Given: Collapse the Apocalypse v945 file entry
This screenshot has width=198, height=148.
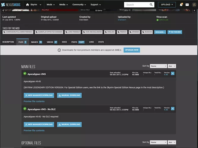Looking at the screenshot, I should [172, 73].
